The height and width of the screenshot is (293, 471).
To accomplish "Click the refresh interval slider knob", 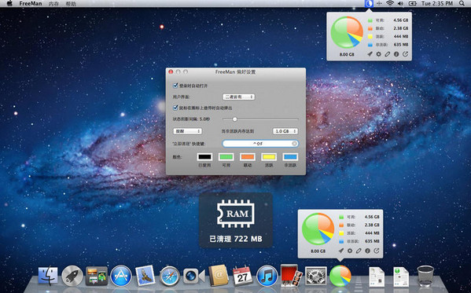I will [234, 119].
